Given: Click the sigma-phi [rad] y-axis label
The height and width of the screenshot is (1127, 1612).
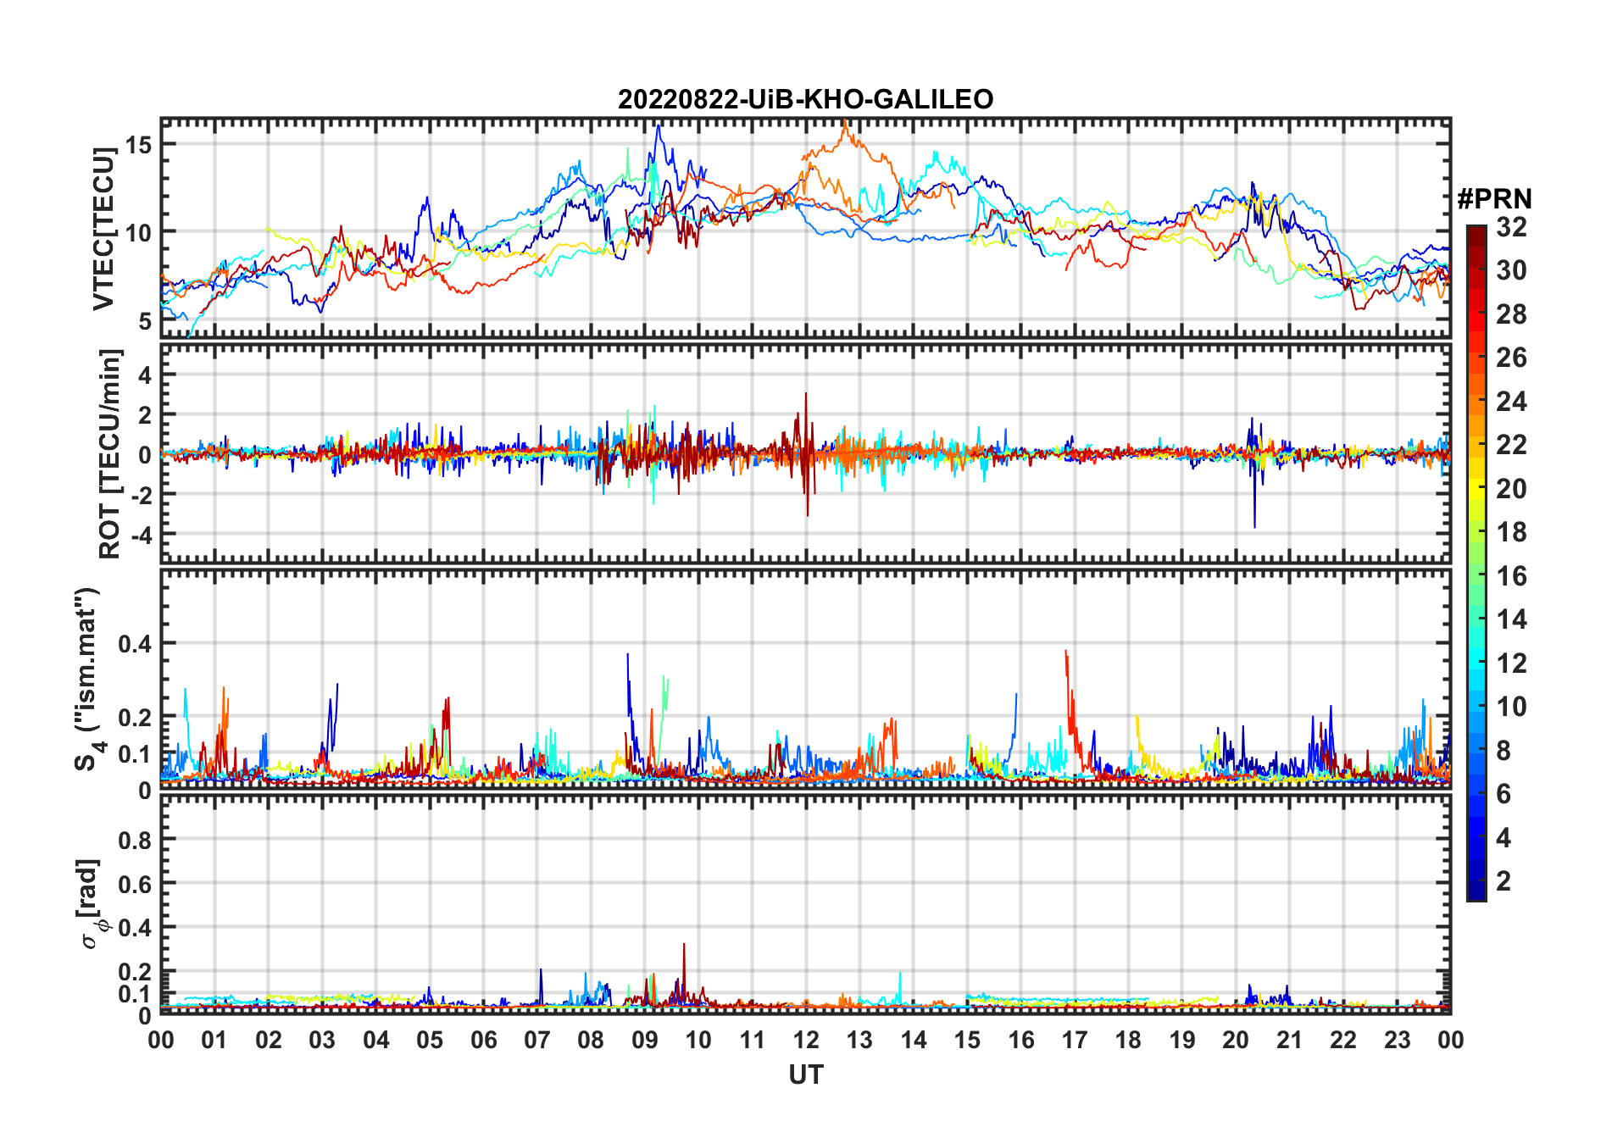Looking at the screenshot, I should (x=92, y=903).
